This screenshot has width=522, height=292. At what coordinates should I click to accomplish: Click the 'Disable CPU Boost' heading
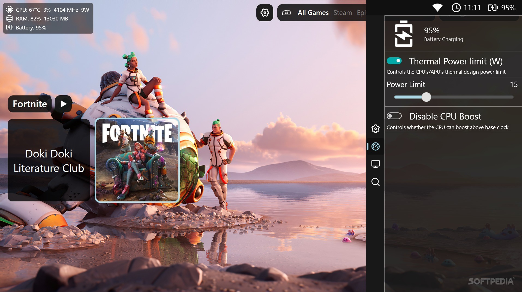445,116
